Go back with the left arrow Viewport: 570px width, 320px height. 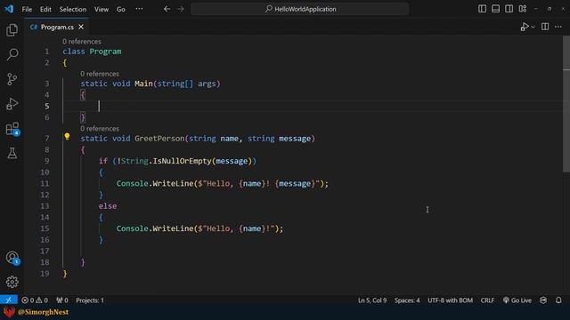point(167,9)
